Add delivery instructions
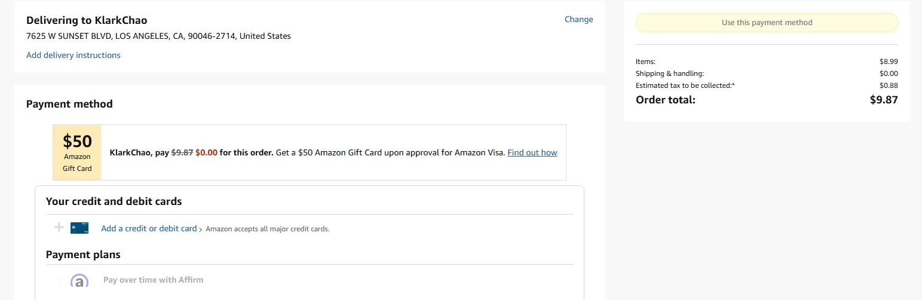 pos(73,55)
